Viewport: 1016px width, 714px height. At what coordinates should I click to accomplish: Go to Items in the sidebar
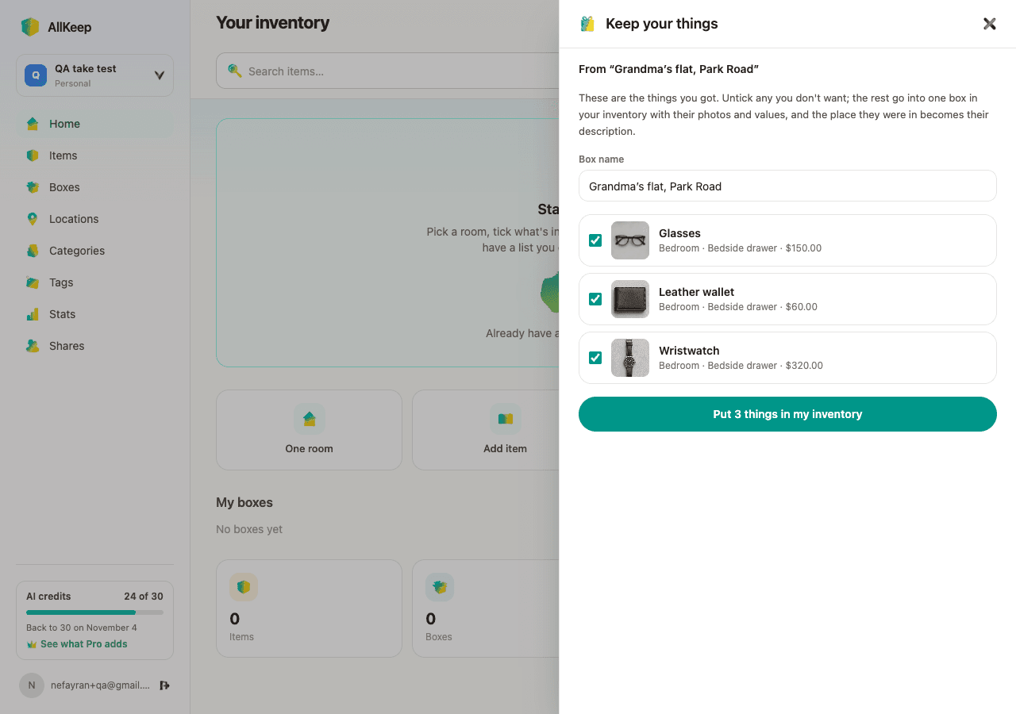click(95, 155)
